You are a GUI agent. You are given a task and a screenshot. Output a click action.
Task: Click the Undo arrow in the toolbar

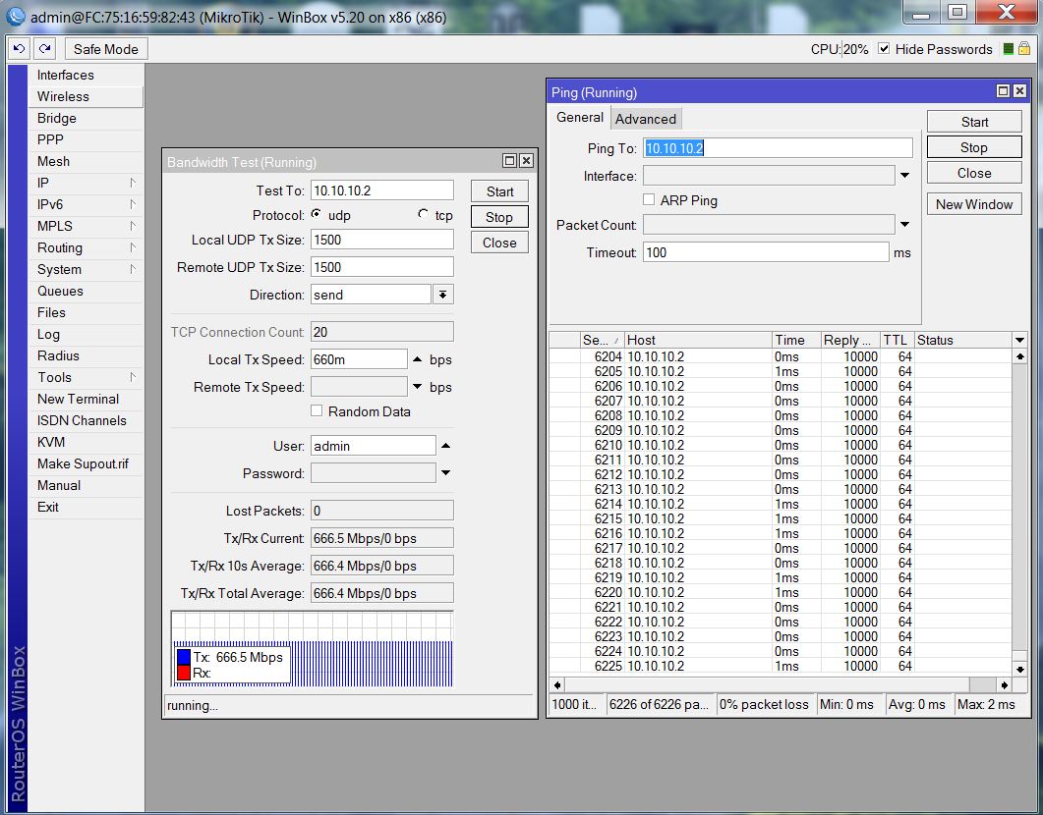(19, 48)
